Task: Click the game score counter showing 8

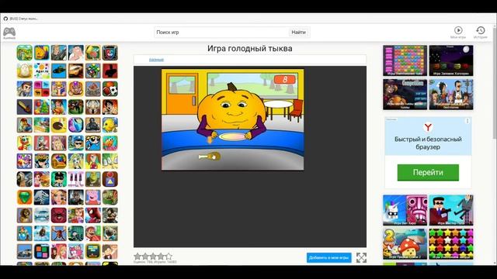Action: pos(285,79)
